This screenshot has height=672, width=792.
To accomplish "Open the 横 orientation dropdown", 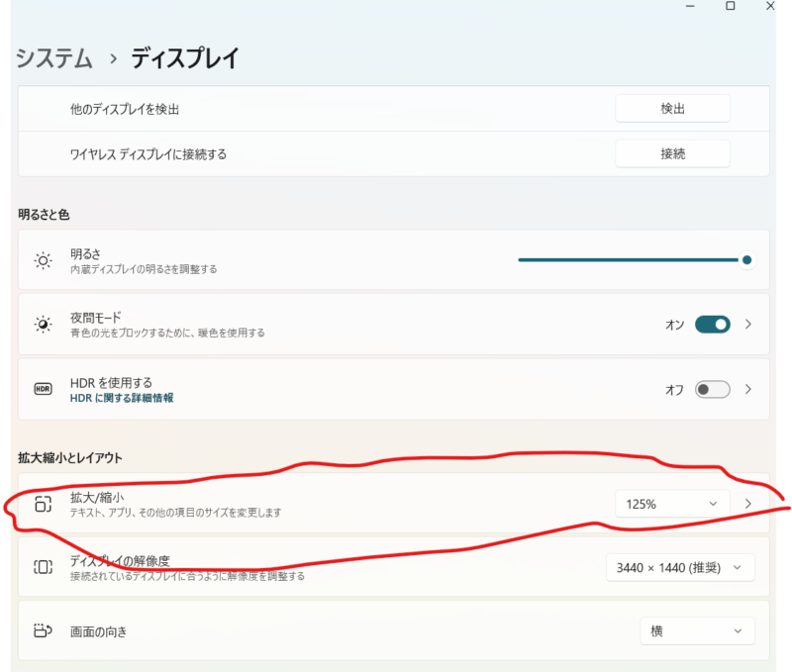I will point(696,630).
